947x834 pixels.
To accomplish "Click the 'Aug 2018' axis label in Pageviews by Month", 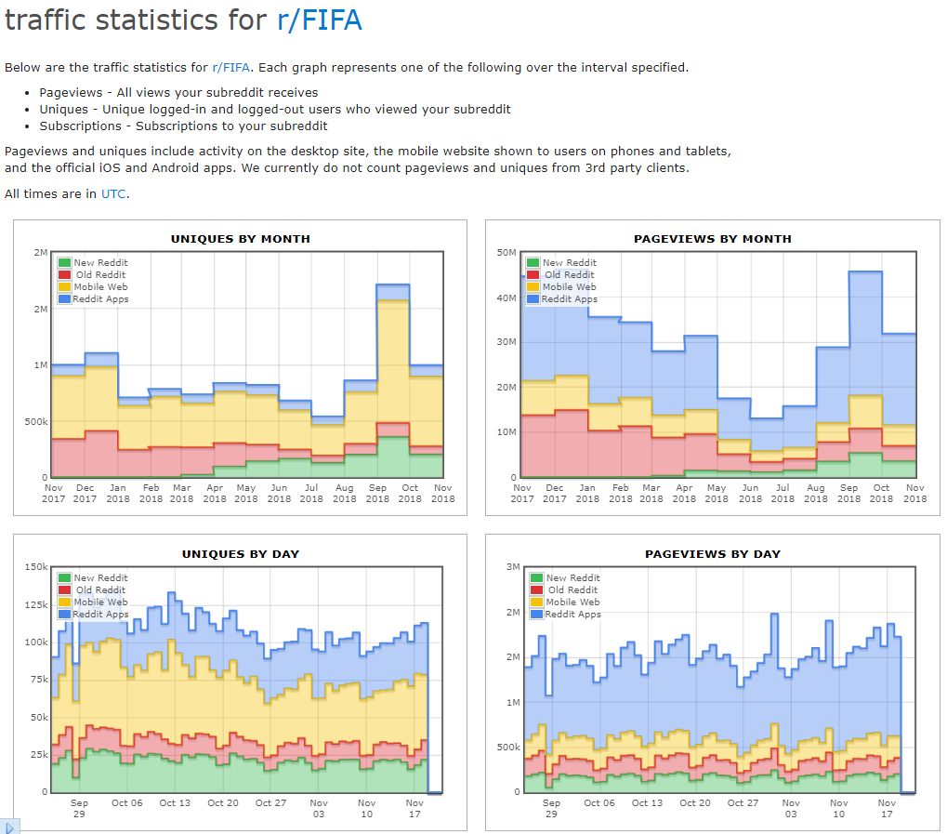I will point(815,493).
